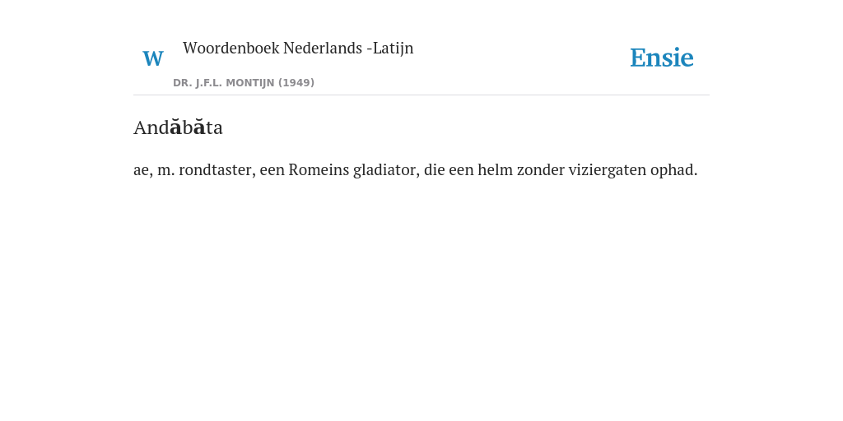This screenshot has height=421, width=843.
Task: Click the first bold ă in heading
Action: coord(175,127)
